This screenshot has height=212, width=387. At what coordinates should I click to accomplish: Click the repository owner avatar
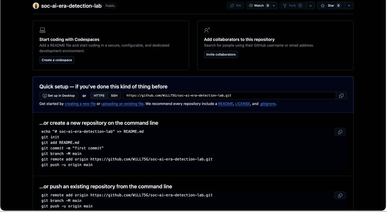[x=36, y=6]
